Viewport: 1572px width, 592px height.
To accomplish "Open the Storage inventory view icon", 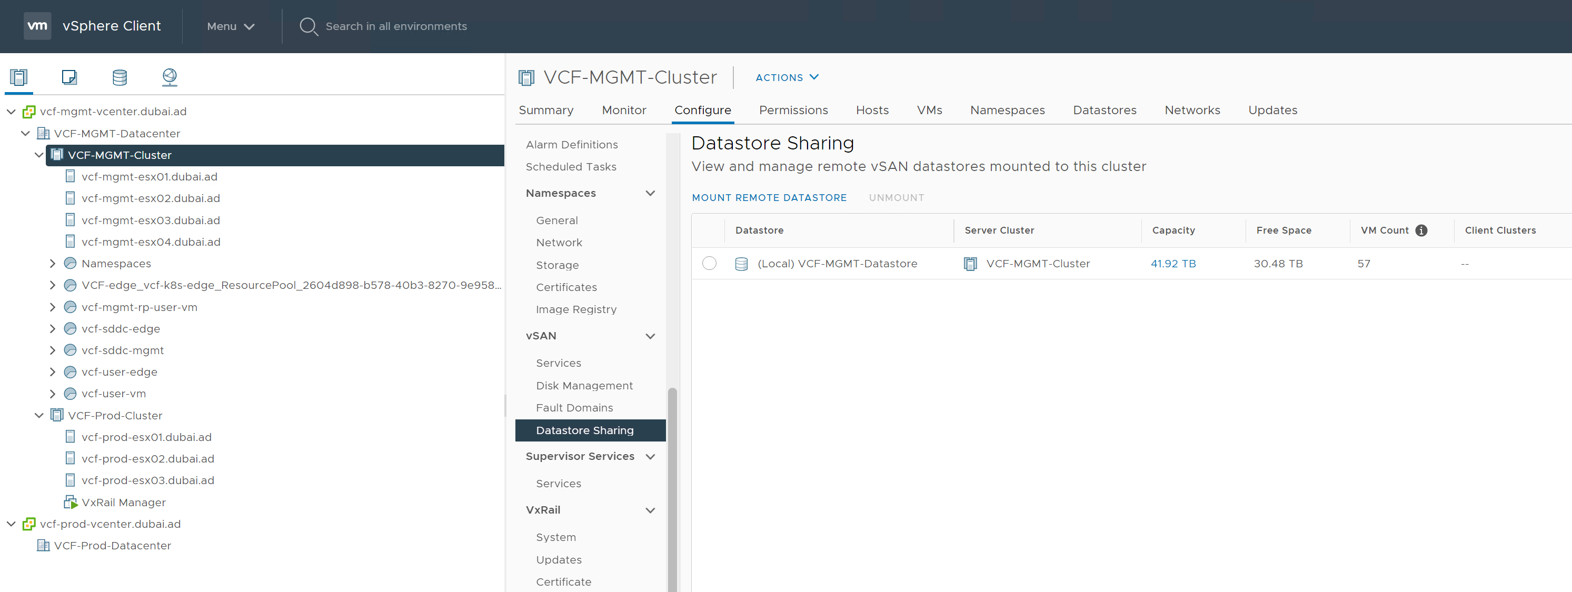I will coord(120,77).
